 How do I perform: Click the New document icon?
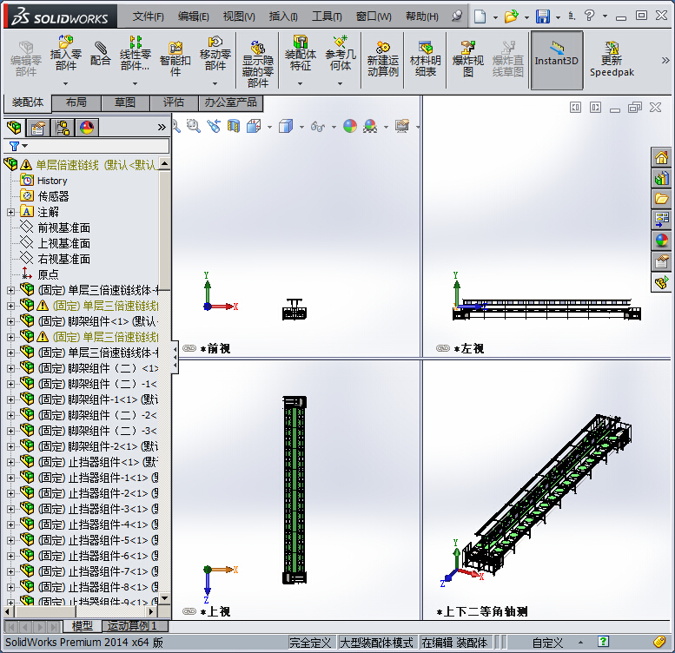click(480, 16)
